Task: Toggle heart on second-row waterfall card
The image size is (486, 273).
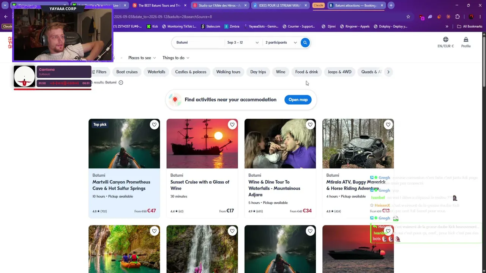Action: (232, 231)
